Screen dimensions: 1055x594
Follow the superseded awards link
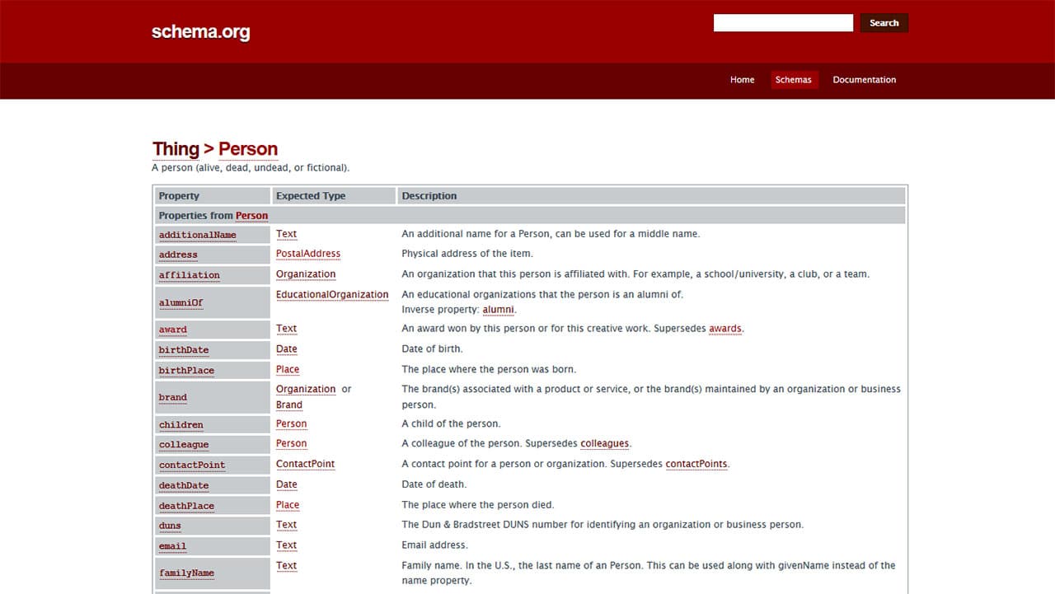(725, 329)
